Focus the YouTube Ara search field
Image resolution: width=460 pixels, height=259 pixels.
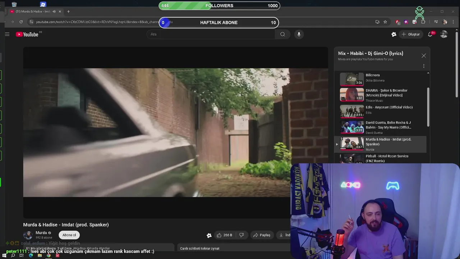(x=211, y=34)
